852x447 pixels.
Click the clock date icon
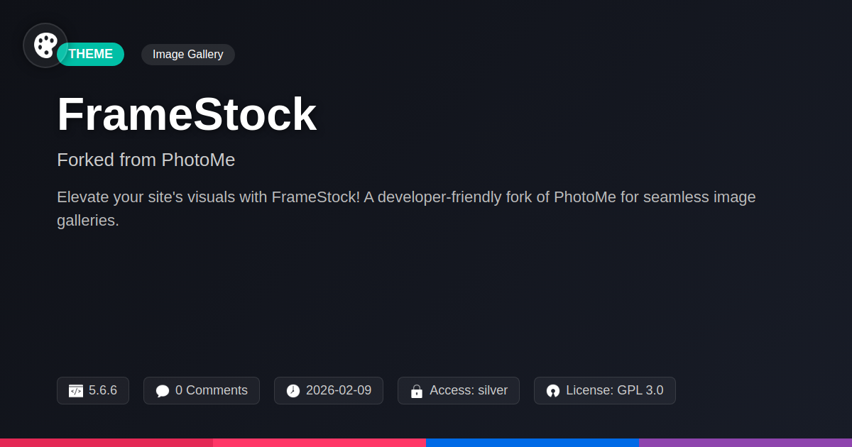[293, 391]
